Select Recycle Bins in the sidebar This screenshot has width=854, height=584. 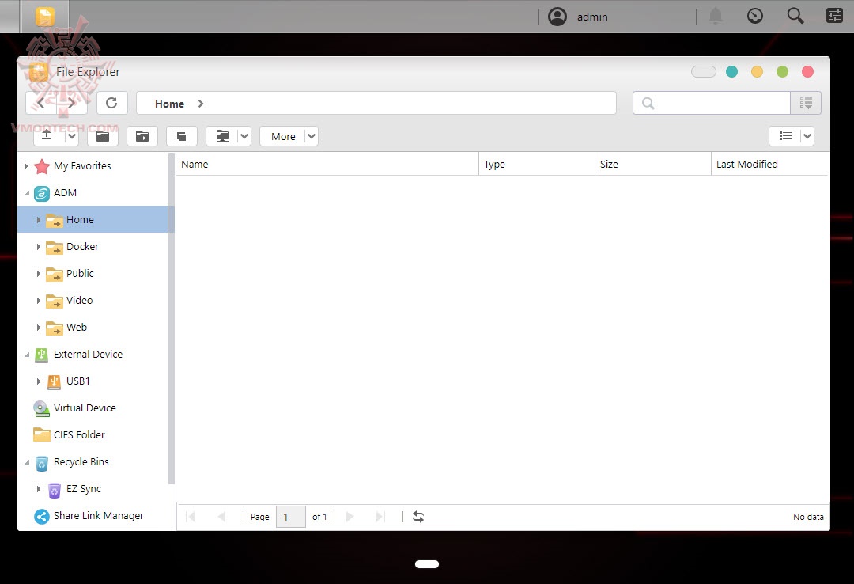click(x=81, y=462)
